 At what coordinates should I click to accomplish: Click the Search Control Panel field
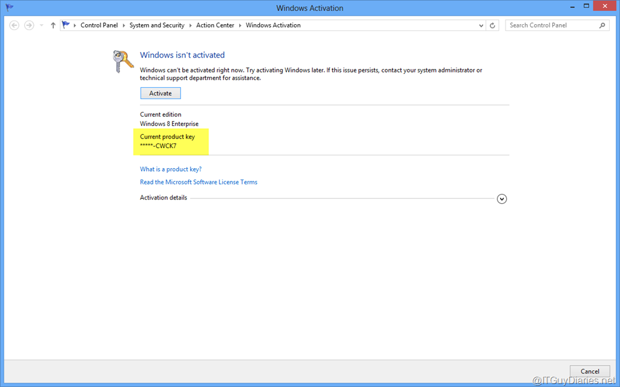tap(557, 25)
